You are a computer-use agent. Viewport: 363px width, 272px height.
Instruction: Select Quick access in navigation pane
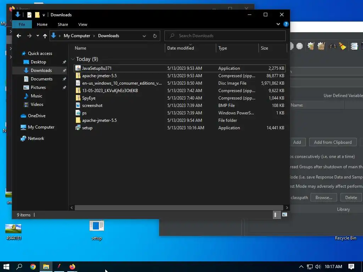40,53
